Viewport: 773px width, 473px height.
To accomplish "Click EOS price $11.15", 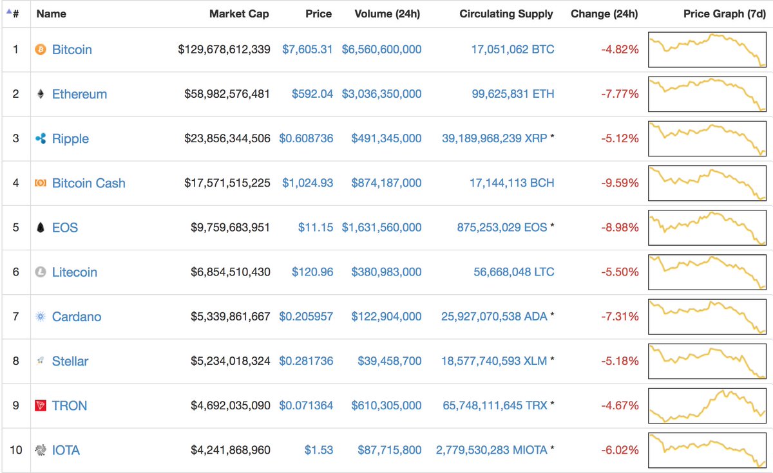I will pos(316,227).
